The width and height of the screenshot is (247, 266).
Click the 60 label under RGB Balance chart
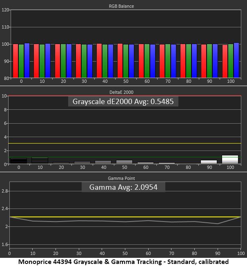[147, 81]
